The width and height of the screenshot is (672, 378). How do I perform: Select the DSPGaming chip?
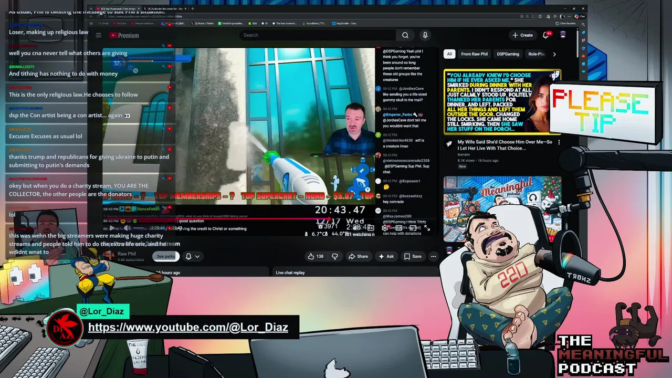[508, 54]
